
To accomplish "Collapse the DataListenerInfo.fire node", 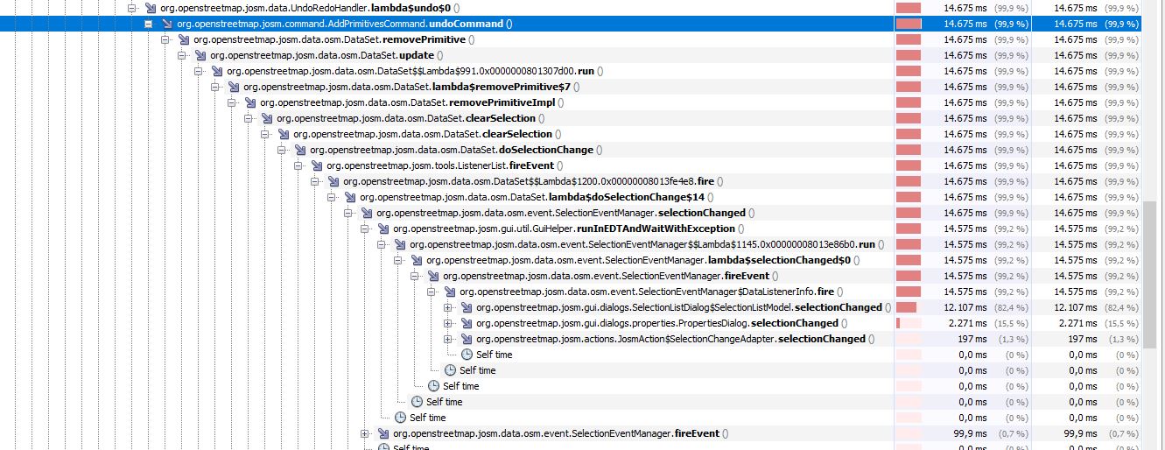I will (x=432, y=292).
